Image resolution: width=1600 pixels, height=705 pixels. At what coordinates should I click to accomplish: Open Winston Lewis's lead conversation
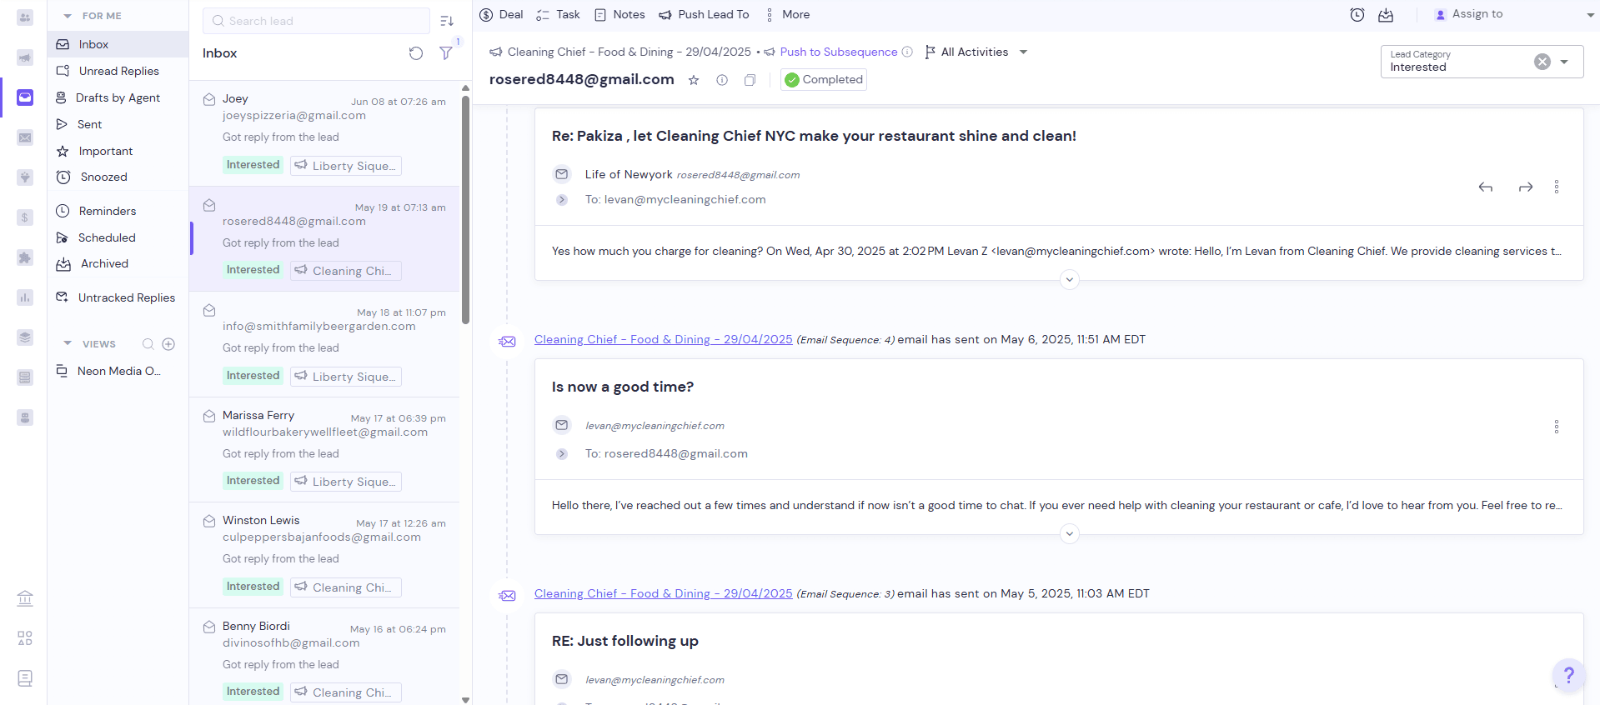pos(324,555)
